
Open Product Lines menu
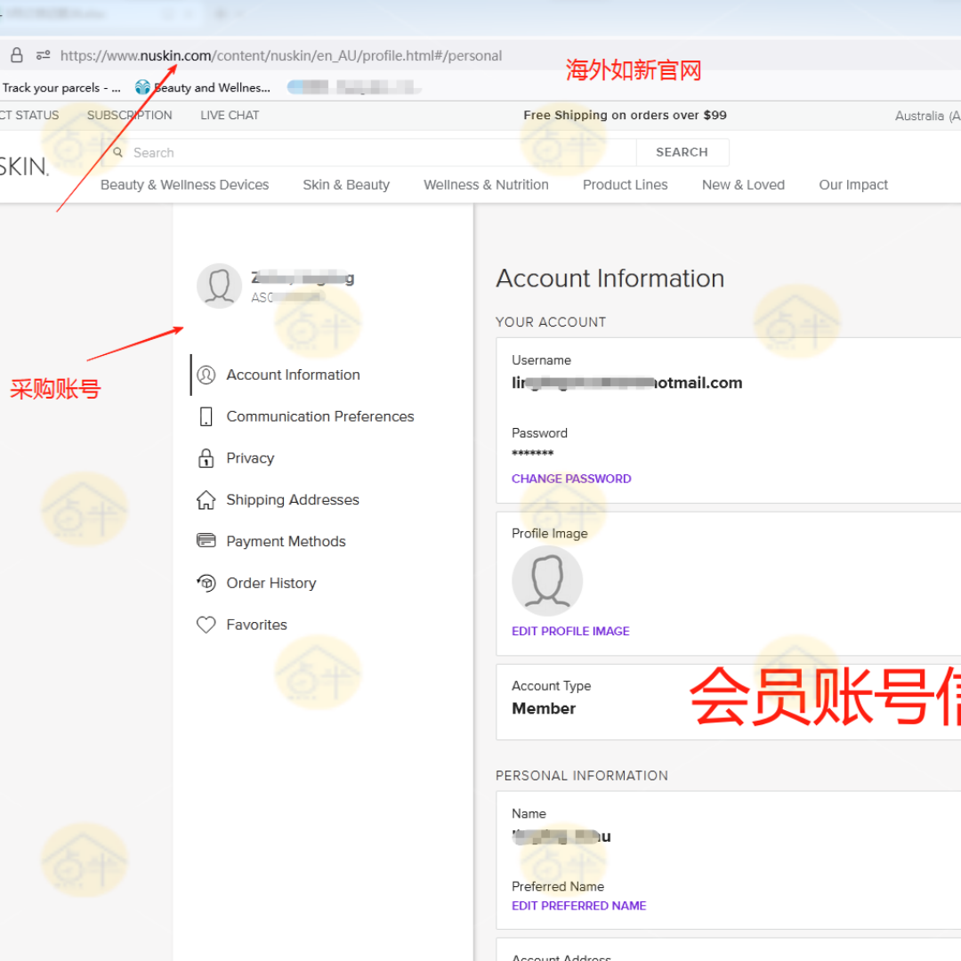tap(626, 184)
